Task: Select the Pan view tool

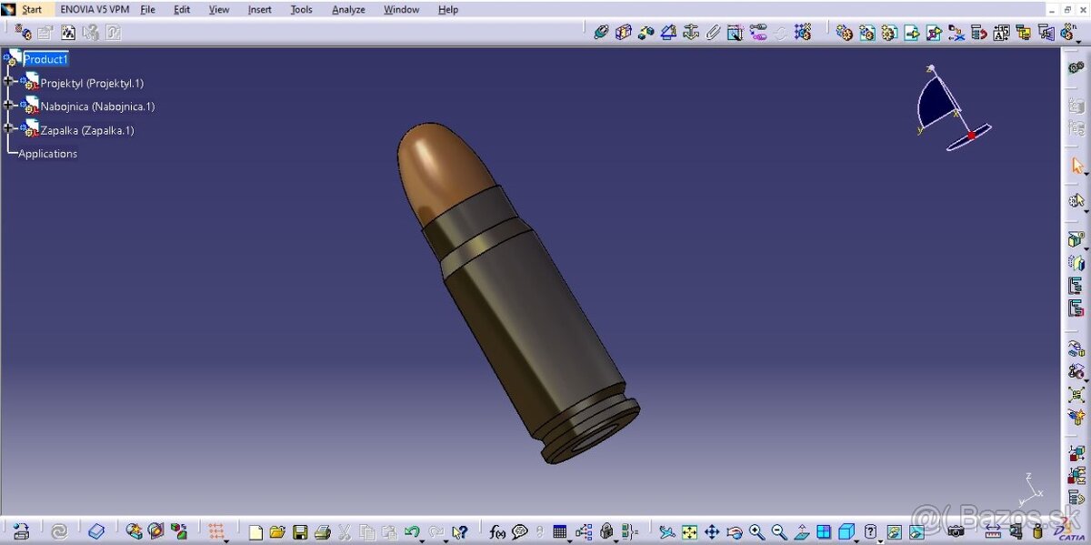Action: 713,531
